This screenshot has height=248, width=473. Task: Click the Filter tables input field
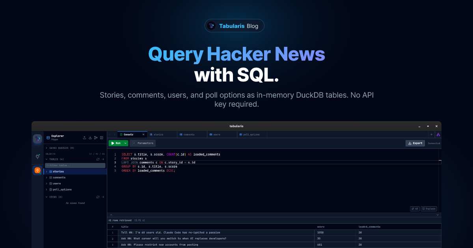(75, 165)
